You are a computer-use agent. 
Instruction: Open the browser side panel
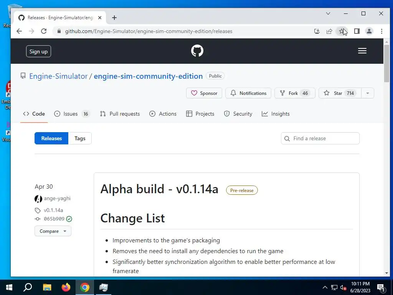(357, 31)
